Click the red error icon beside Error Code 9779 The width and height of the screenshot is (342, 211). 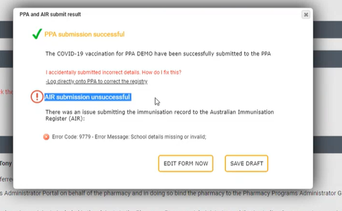[x=46, y=137]
